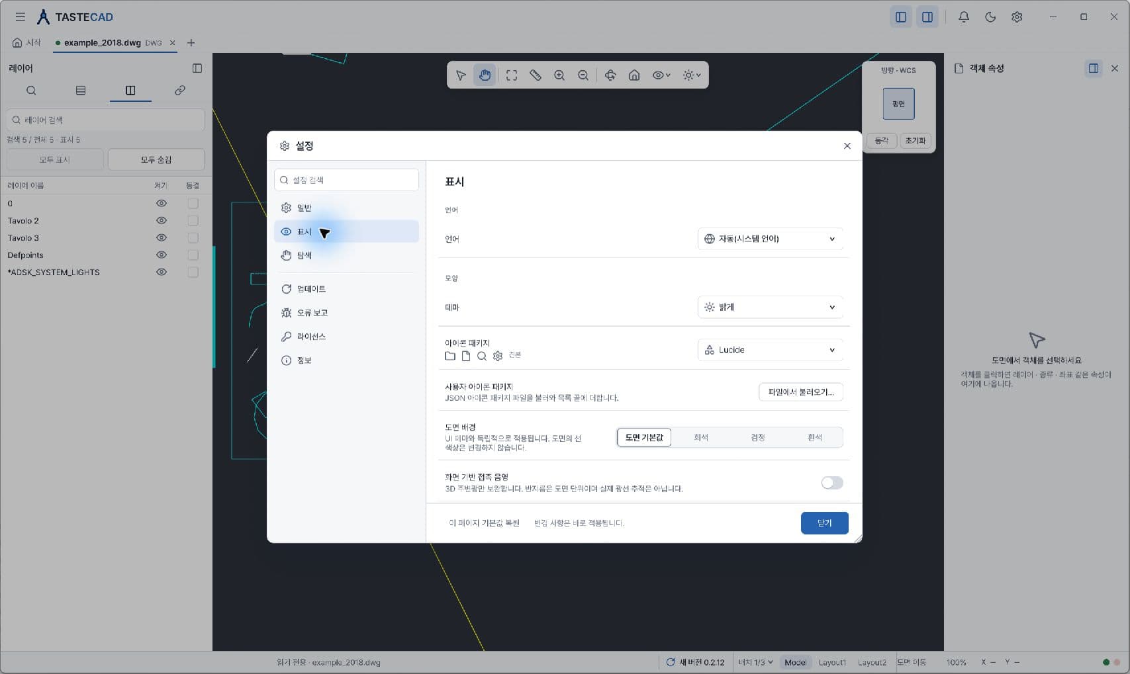Check freeze box for Tavolo 3
Screen dimensions: 1130x674
(193, 238)
